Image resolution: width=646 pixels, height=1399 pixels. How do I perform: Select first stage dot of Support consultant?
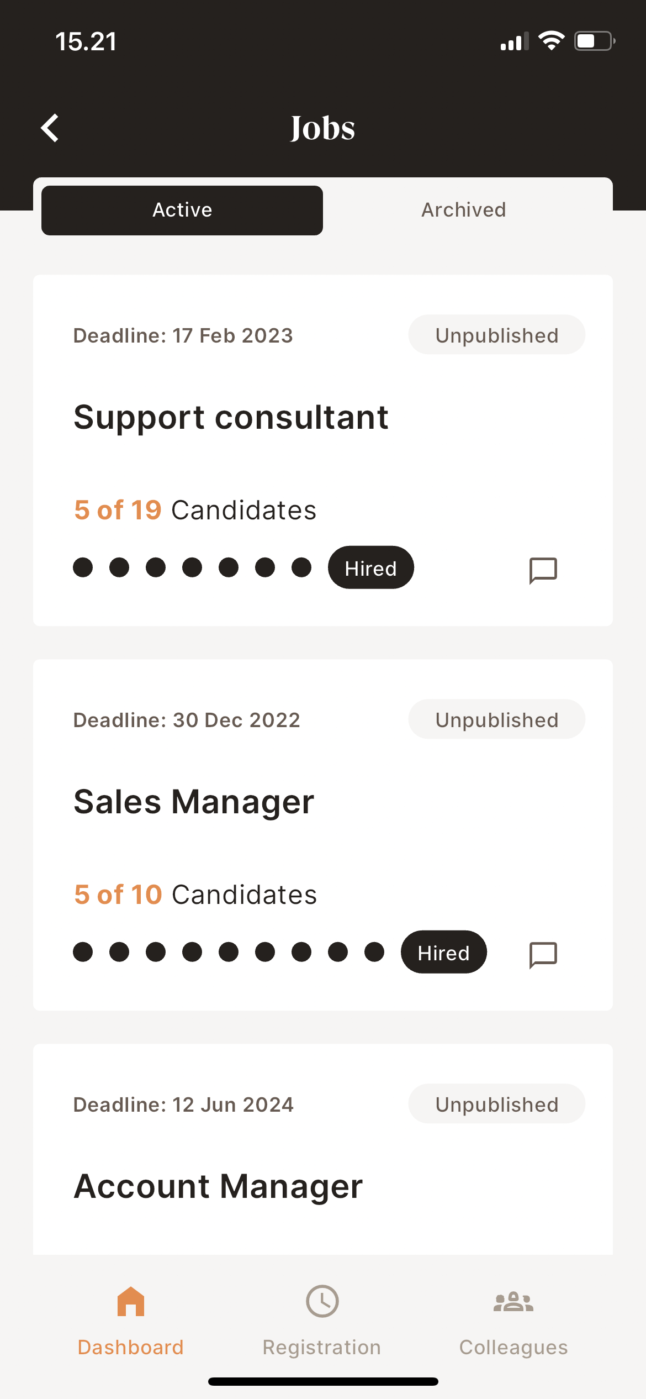point(83,567)
